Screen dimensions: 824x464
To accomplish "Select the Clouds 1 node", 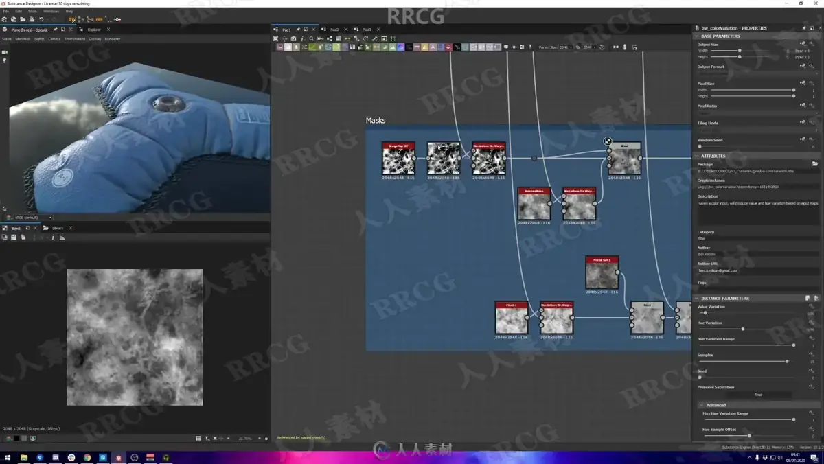I will click(x=512, y=318).
